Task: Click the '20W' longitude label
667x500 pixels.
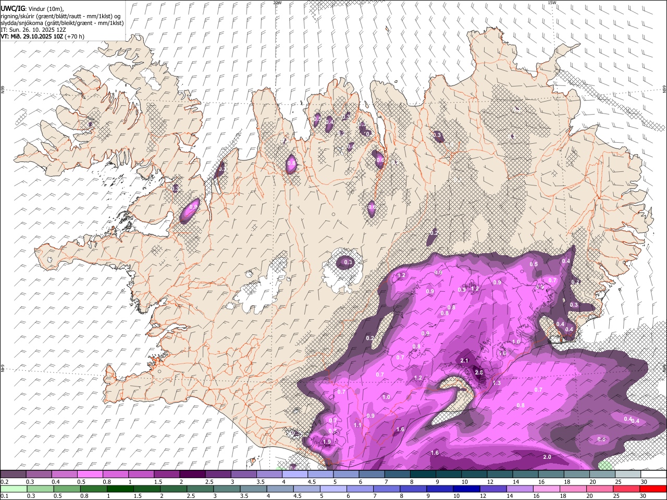Action: pos(277,3)
